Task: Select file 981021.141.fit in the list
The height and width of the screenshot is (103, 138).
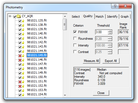Action: [37, 38]
